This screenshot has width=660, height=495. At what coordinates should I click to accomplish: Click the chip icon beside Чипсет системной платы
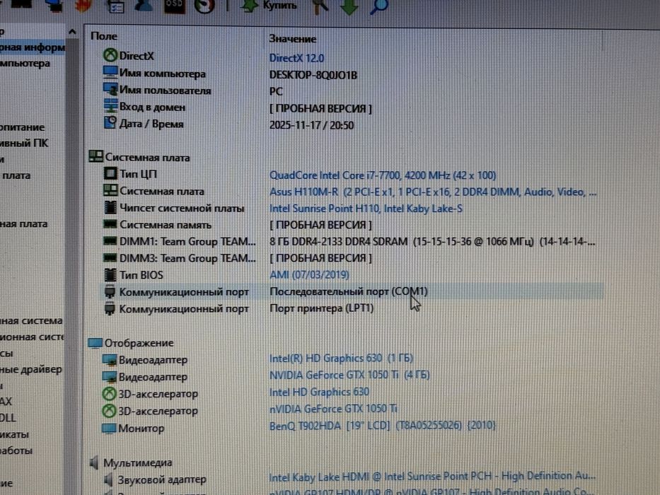click(x=110, y=207)
